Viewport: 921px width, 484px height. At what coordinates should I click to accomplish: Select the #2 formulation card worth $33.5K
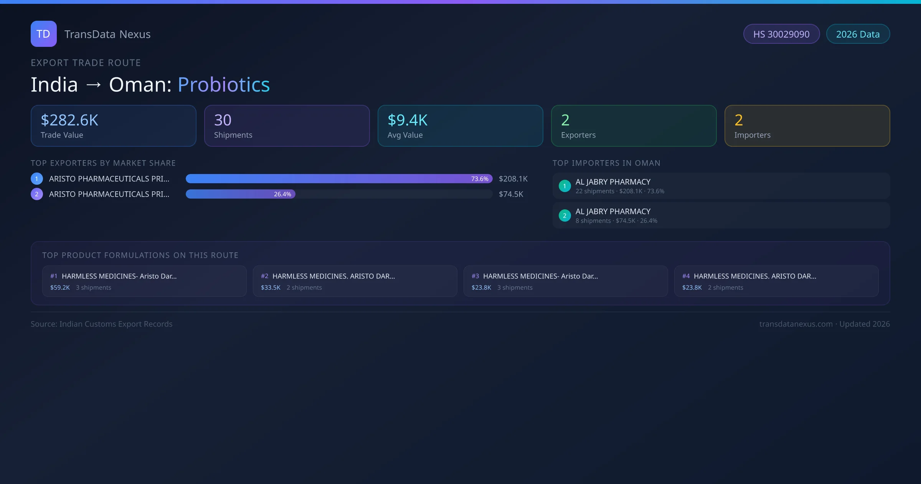click(355, 281)
